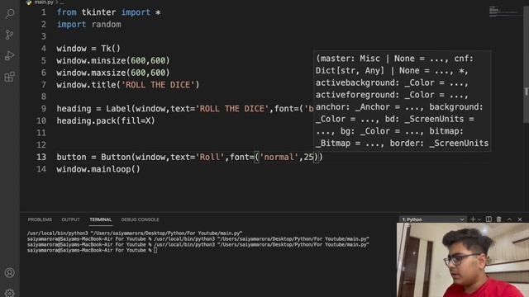The width and height of the screenshot is (529, 297).
Task: Open the Run and Debug view
Action: tap(10, 55)
